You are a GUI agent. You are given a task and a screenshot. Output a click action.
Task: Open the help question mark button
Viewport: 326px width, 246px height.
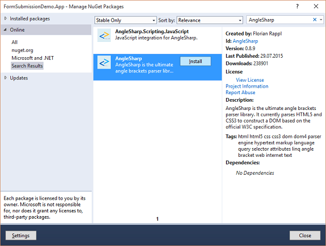297,7
